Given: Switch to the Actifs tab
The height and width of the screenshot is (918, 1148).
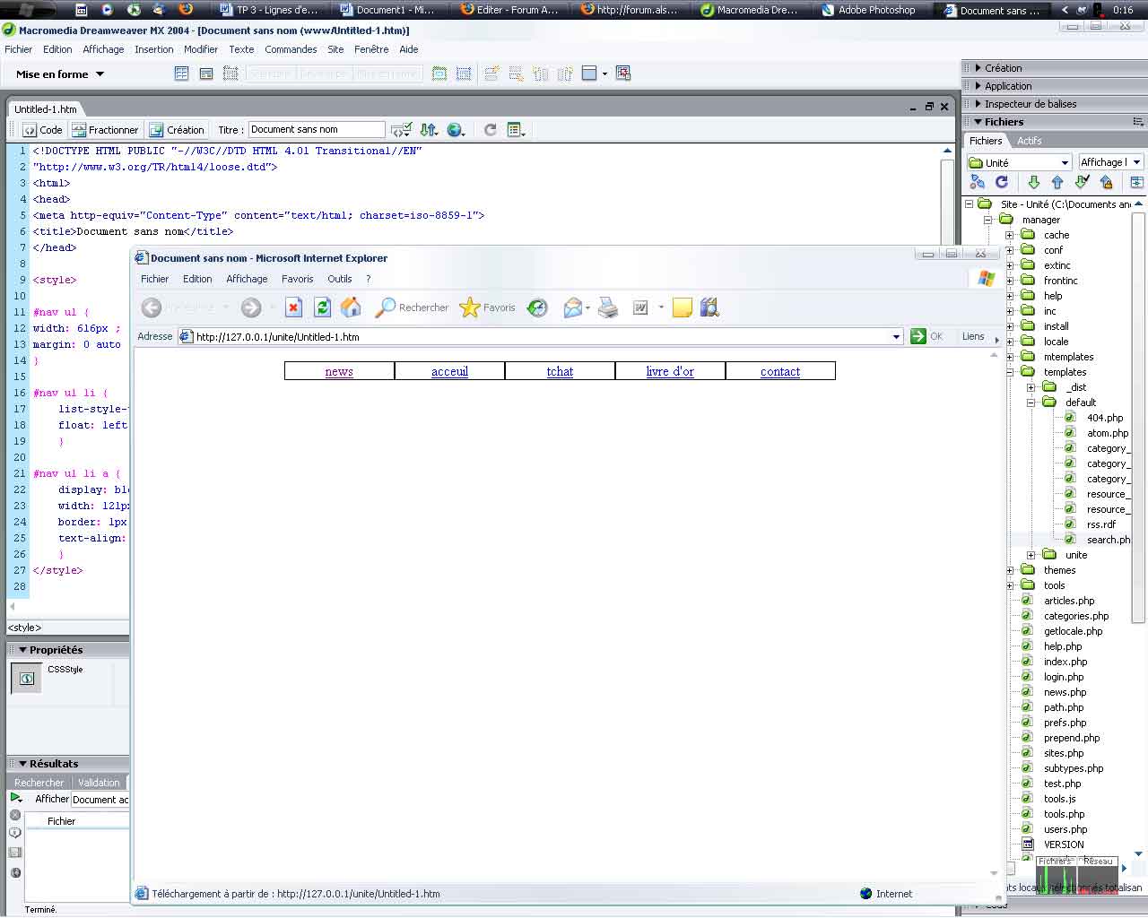Looking at the screenshot, I should click(1029, 141).
